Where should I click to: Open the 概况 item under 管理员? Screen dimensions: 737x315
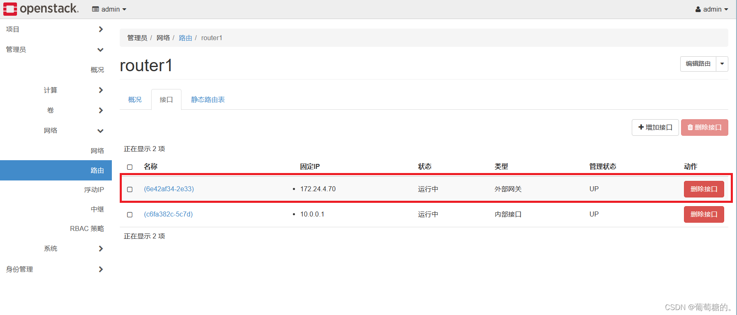point(97,70)
